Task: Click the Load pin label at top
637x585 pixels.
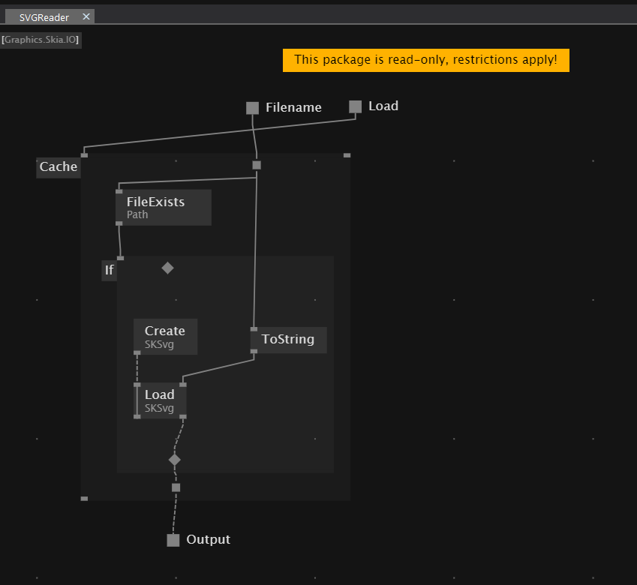Action: [383, 106]
